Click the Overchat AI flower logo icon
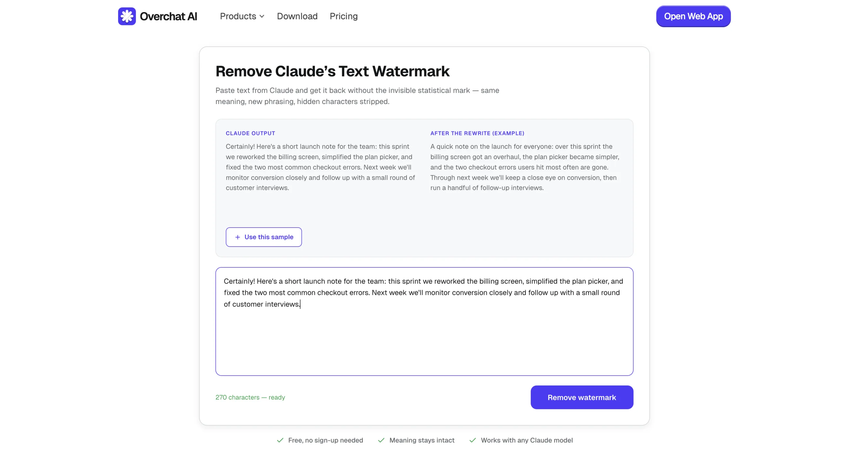The width and height of the screenshot is (848, 468). 127,16
